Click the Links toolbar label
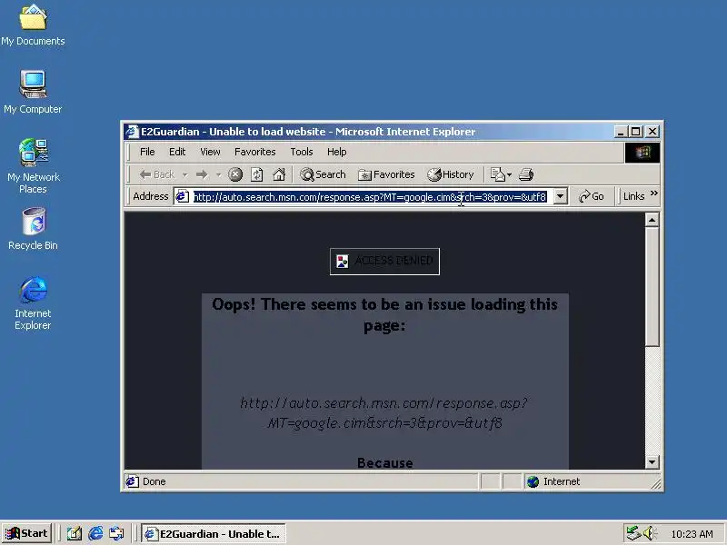The image size is (727, 545). [x=633, y=196]
